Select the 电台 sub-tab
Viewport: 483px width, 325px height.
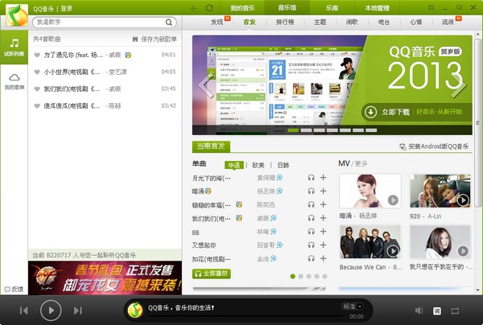pos(384,23)
